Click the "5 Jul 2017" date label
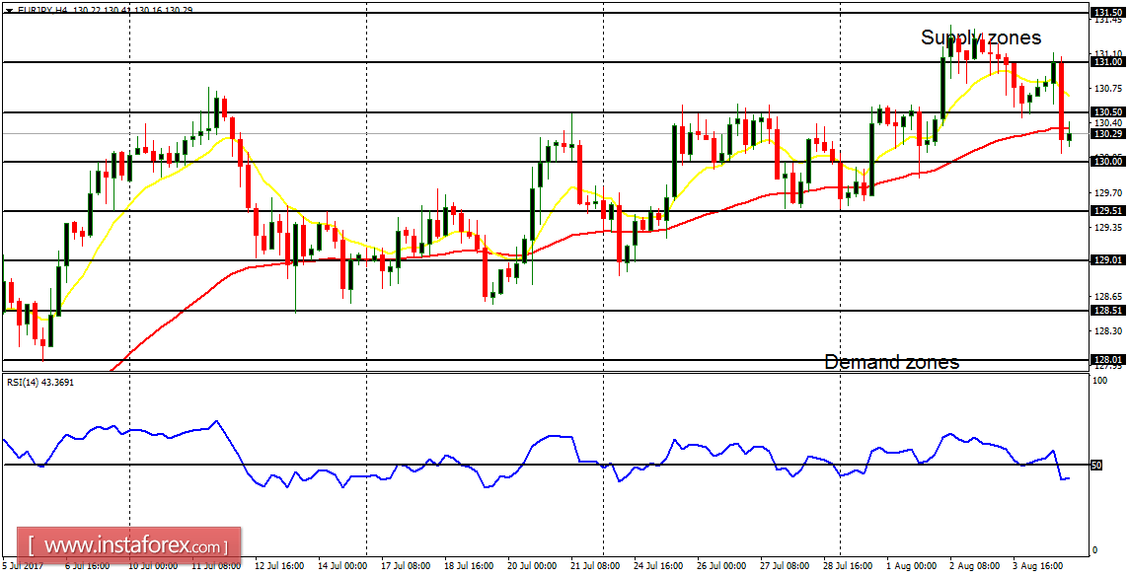 coord(23,567)
